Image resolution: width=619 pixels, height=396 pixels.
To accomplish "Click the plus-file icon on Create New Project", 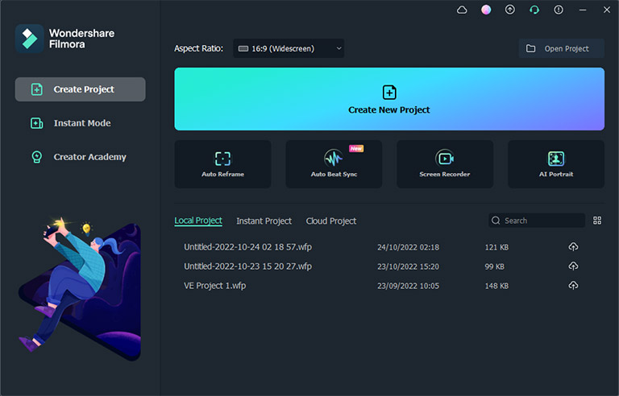I will [x=389, y=93].
